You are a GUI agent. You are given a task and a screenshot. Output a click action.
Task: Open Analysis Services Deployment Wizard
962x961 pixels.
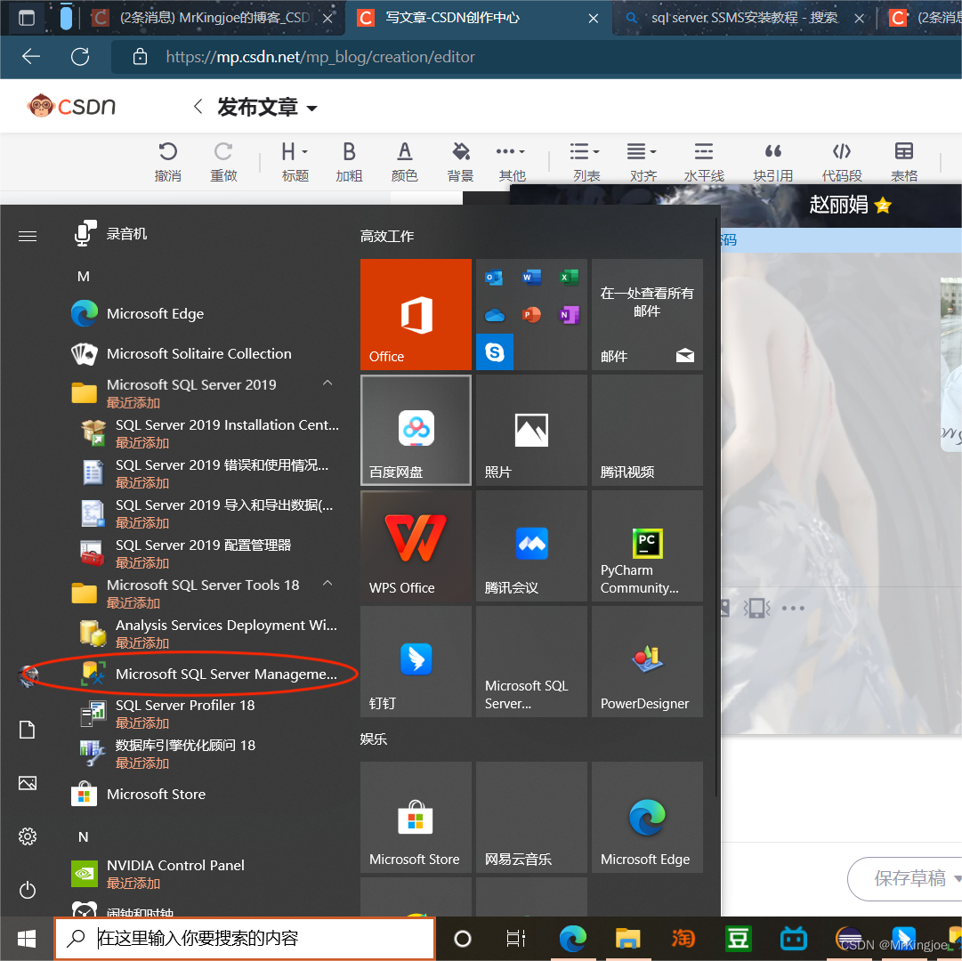pyautogui.click(x=208, y=634)
